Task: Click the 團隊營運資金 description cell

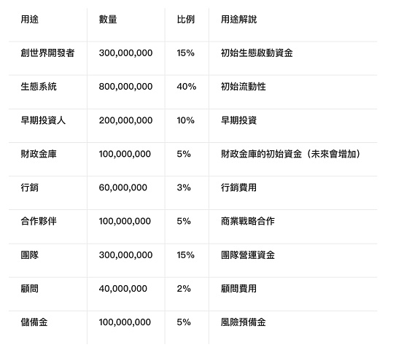Action: tap(248, 255)
